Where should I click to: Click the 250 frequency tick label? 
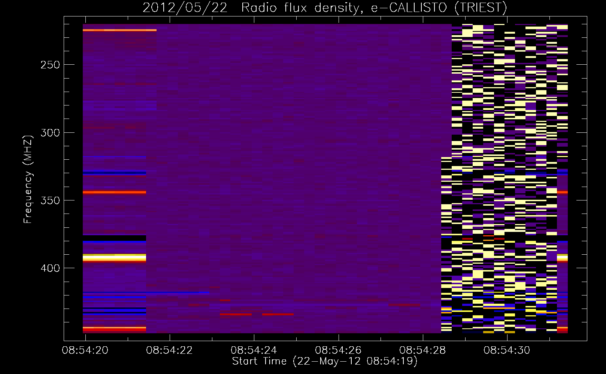(x=50, y=65)
